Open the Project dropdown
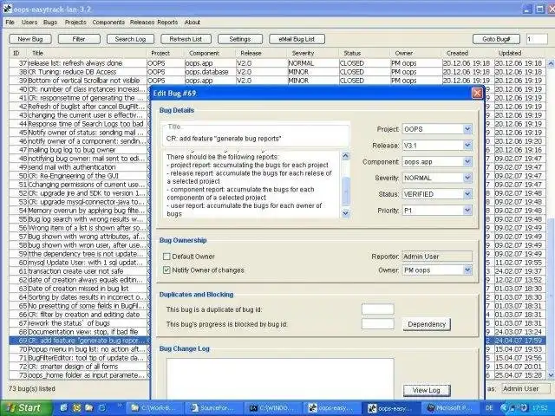 point(437,129)
